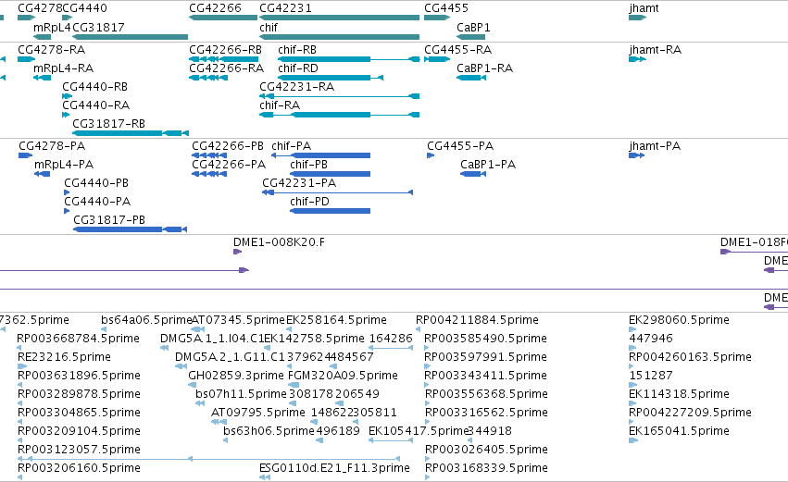Image resolution: width=788 pixels, height=482 pixels.
Task: Select the bs07h11.5prime EST label
Action: 242,394
